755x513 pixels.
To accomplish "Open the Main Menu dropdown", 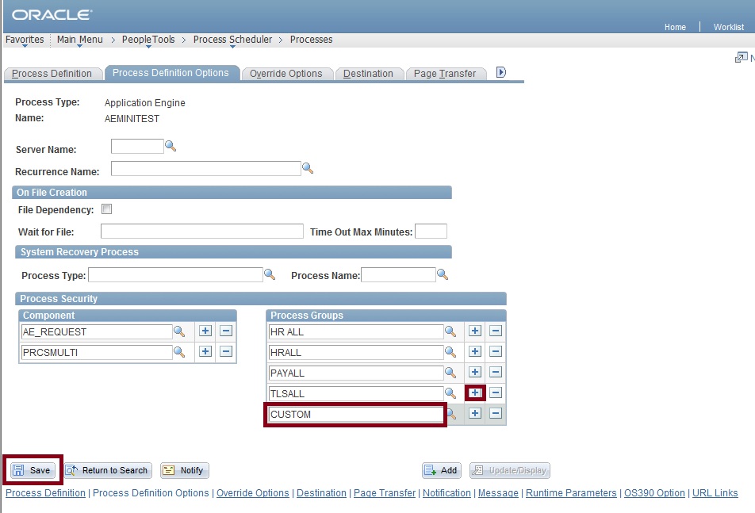I will [79, 40].
